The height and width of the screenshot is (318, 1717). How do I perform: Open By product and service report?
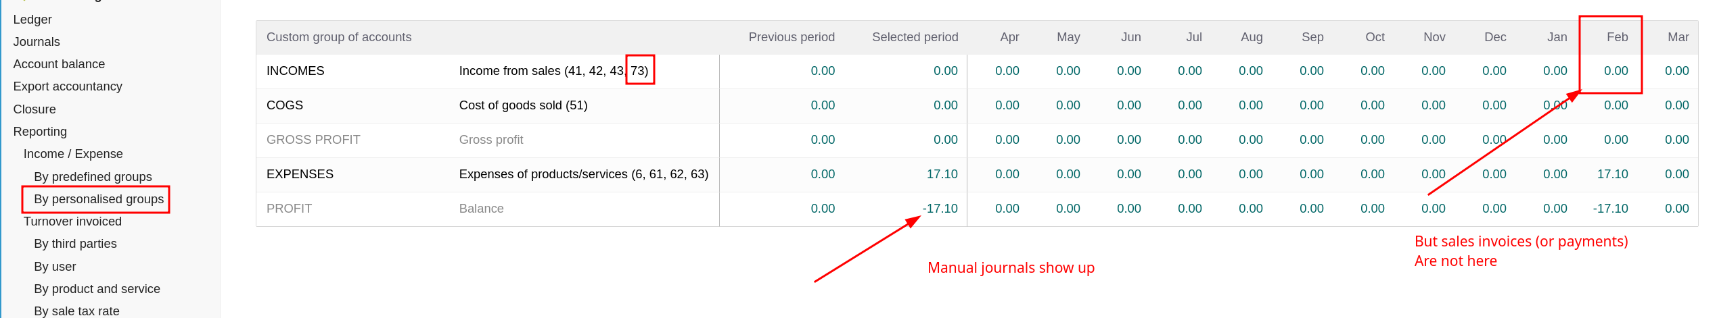(x=97, y=289)
